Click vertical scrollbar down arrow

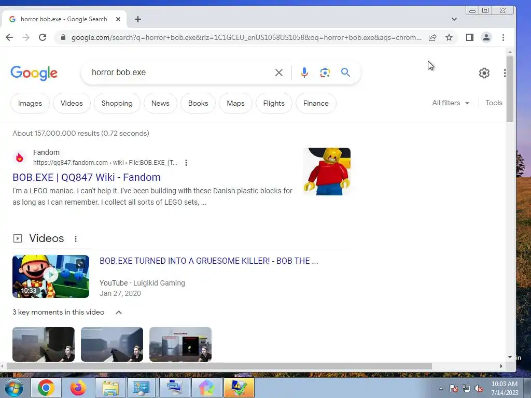(x=510, y=357)
